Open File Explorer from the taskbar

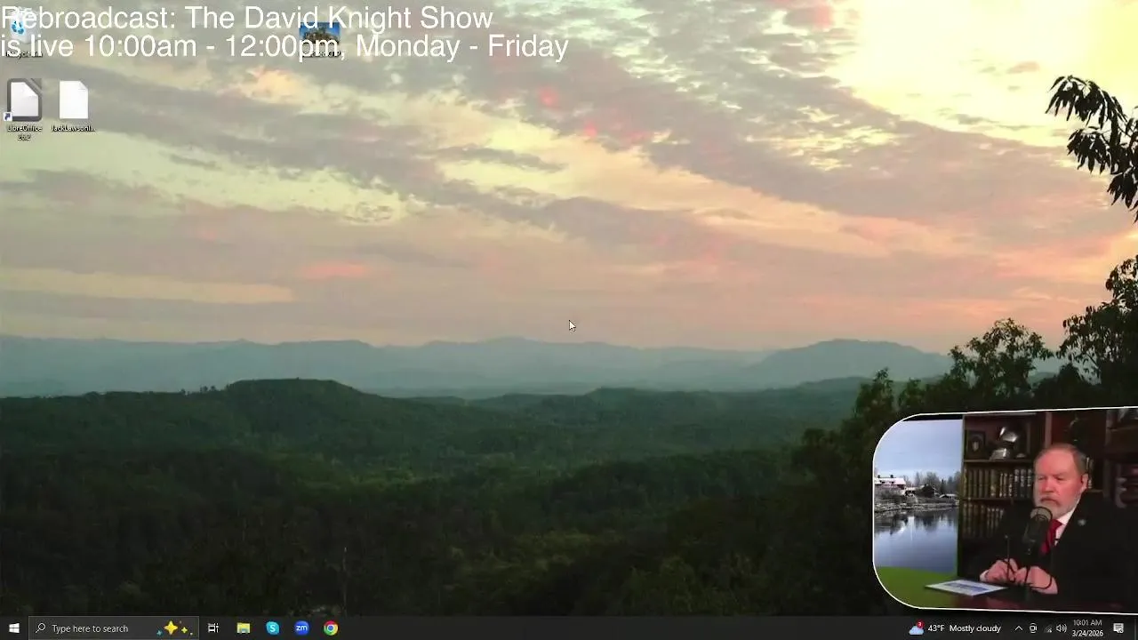click(x=243, y=628)
